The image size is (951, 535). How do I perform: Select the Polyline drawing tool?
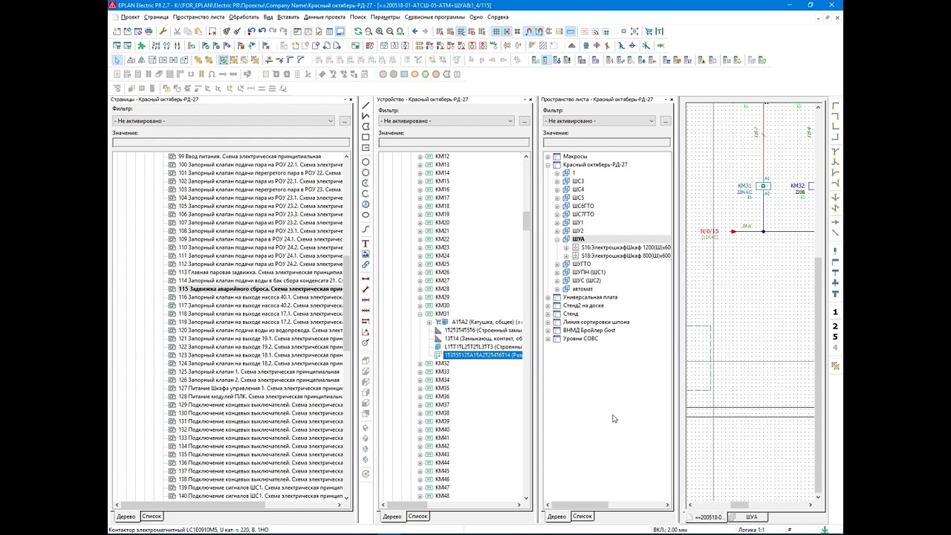coord(366,117)
